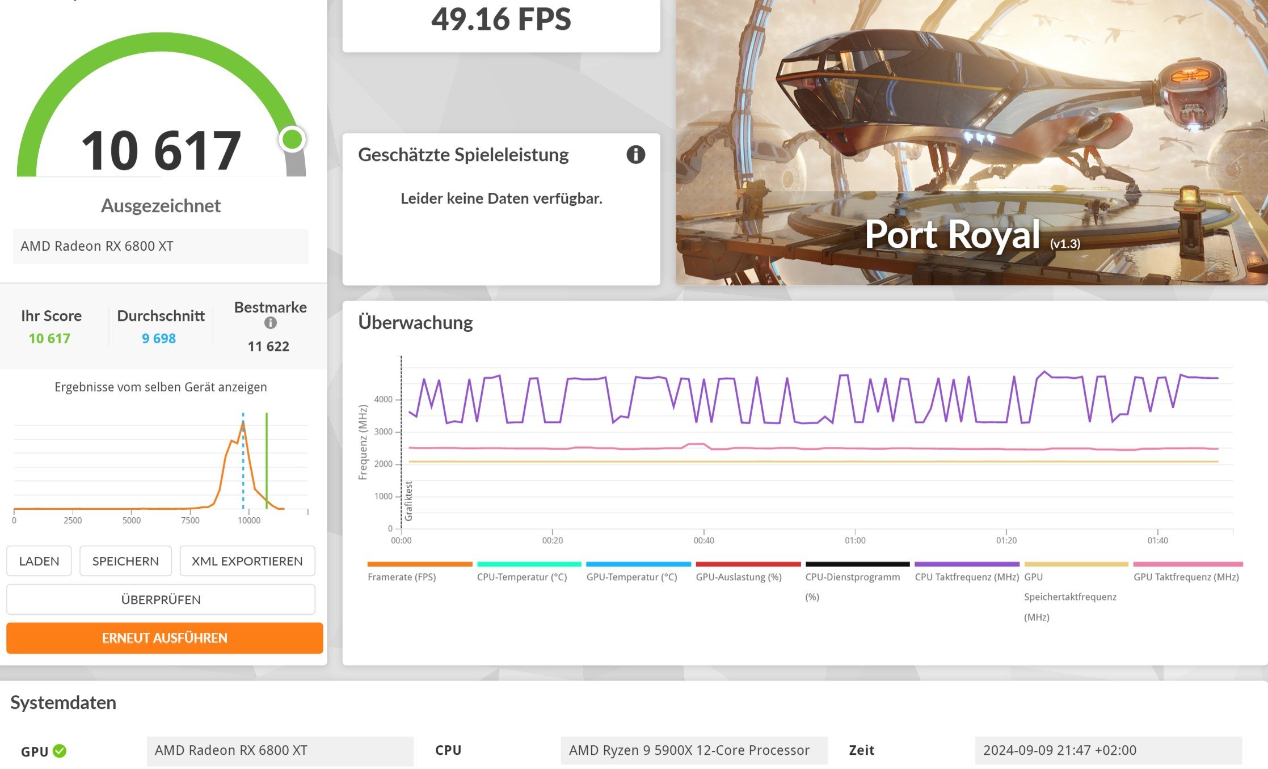Click the AMD Radeon RX 6800 XT GPU field
The width and height of the screenshot is (1268, 769).
tap(280, 751)
